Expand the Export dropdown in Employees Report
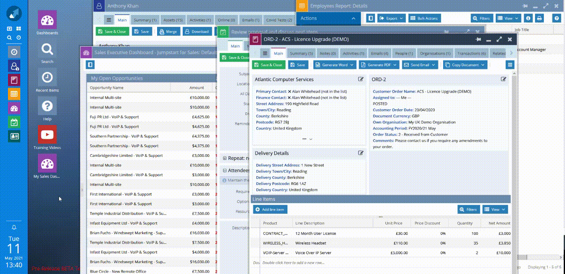This screenshot has height=274, width=565. [391, 18]
